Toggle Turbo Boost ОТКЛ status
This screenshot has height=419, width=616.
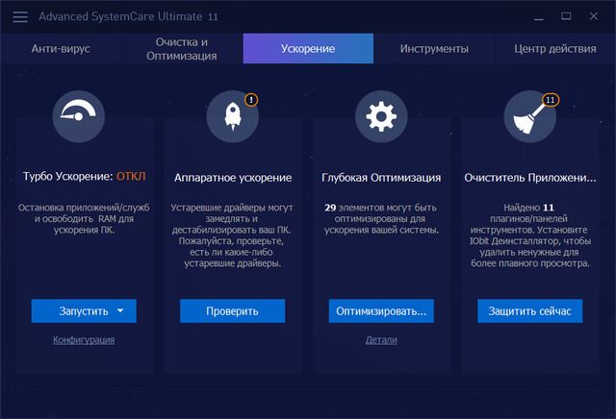tap(130, 177)
